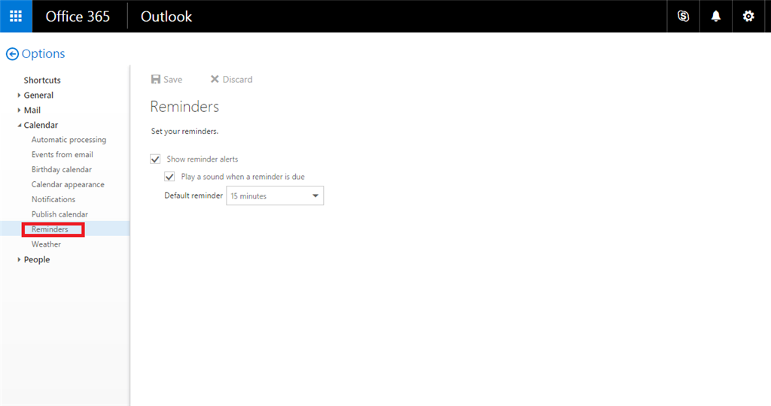Click the Reminders page heading
771x406 pixels.
click(184, 107)
